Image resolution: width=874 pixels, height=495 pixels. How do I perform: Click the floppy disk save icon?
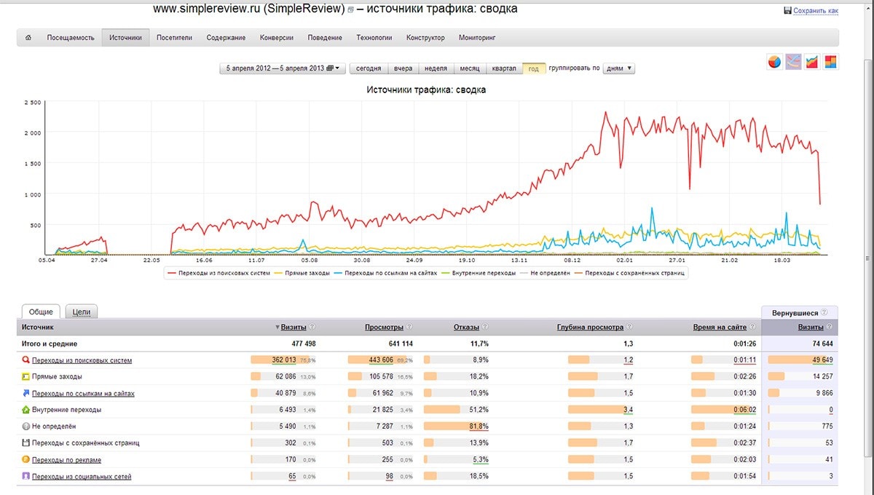(x=787, y=11)
